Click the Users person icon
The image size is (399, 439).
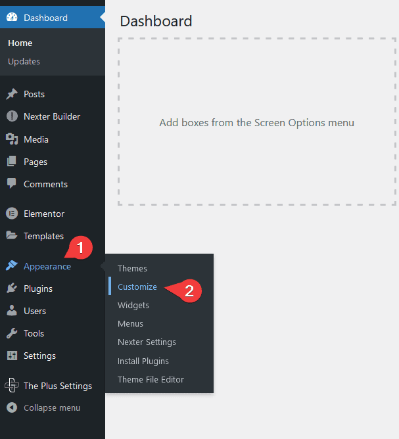point(12,310)
